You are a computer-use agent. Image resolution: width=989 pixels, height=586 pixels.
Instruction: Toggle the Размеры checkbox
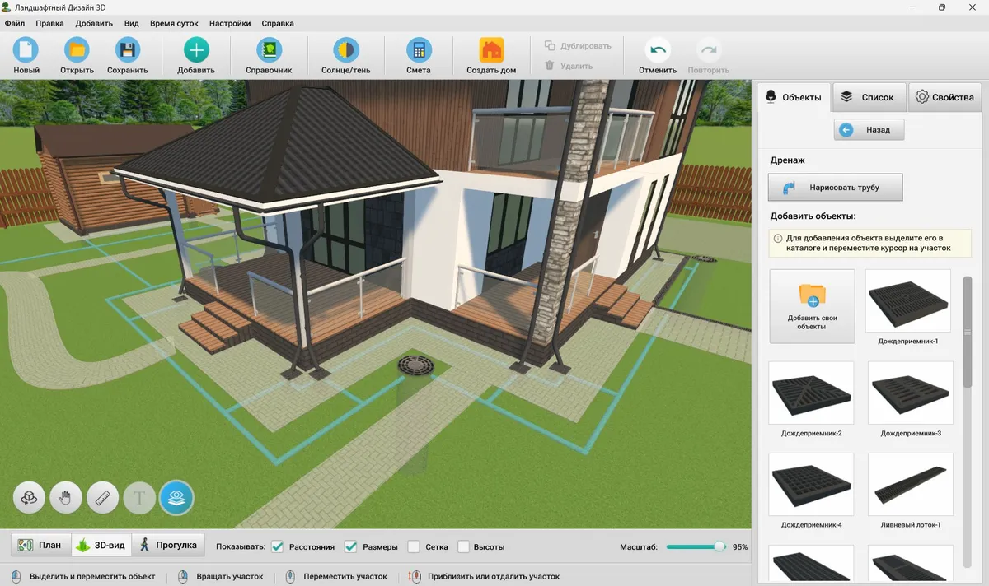tap(350, 546)
